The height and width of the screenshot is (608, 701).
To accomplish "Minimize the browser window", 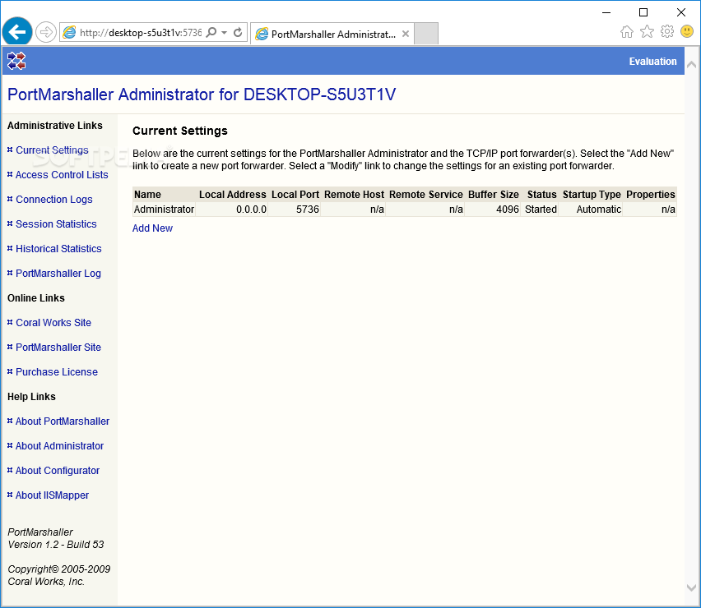I will 606,12.
